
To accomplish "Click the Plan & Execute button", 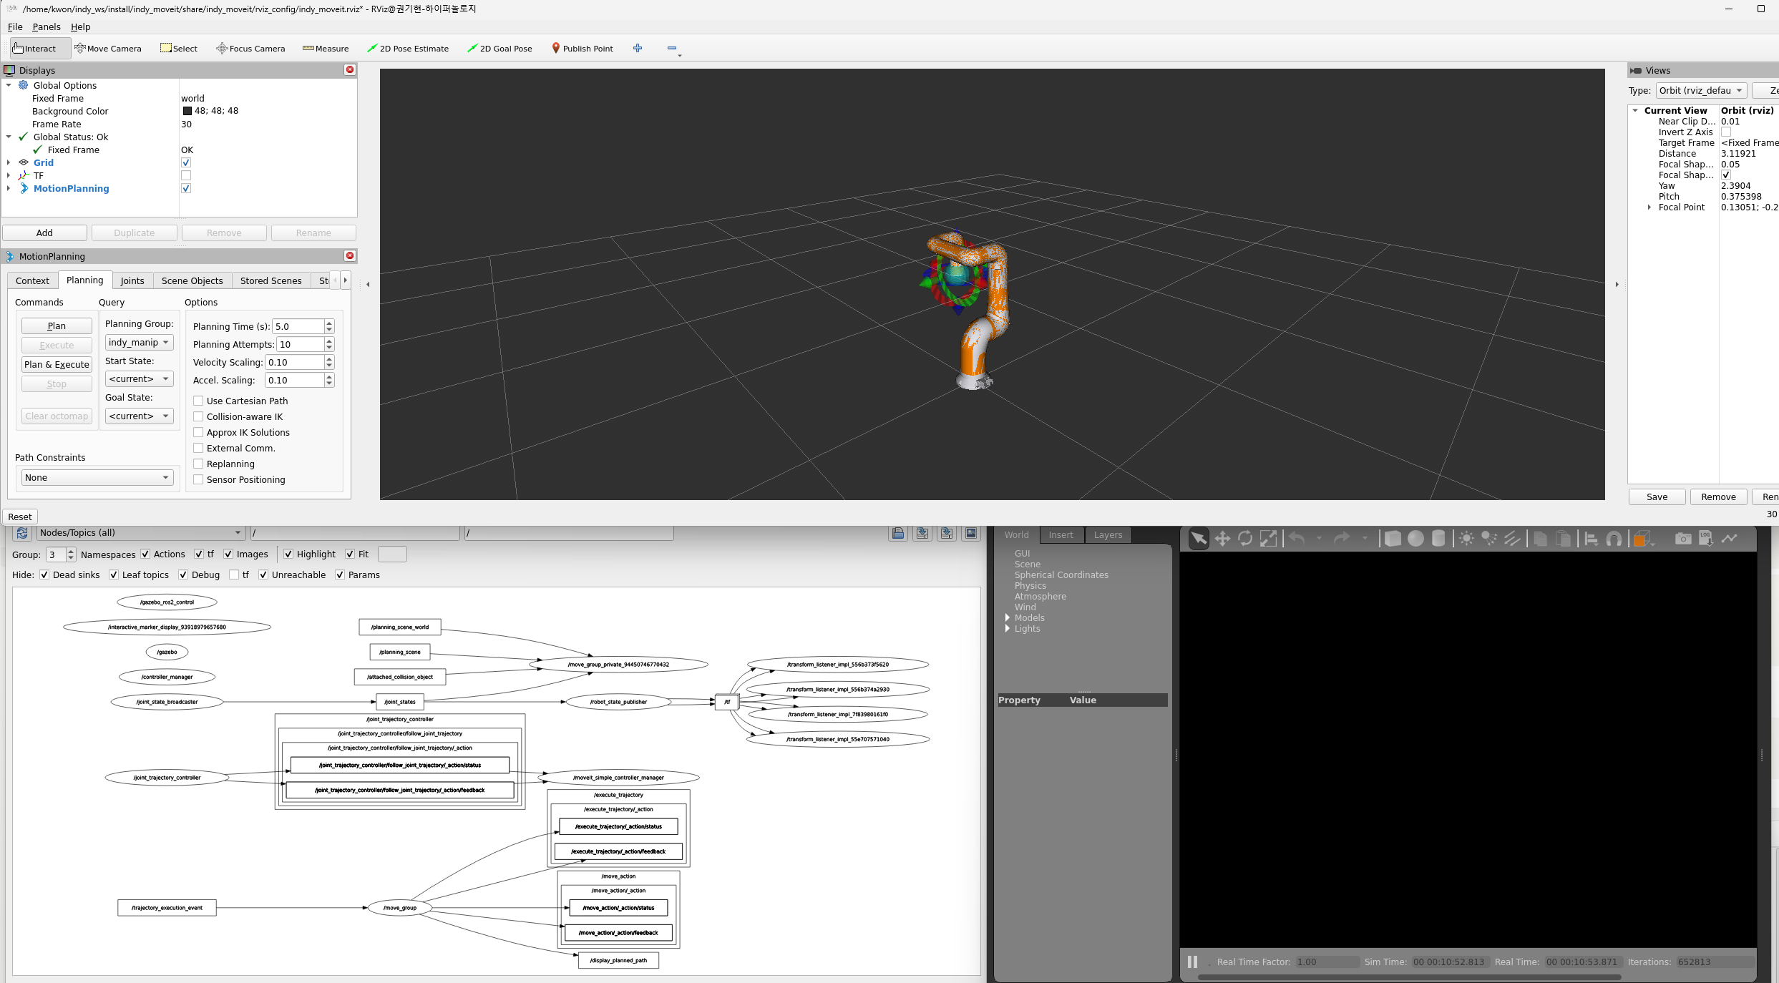I will (57, 364).
